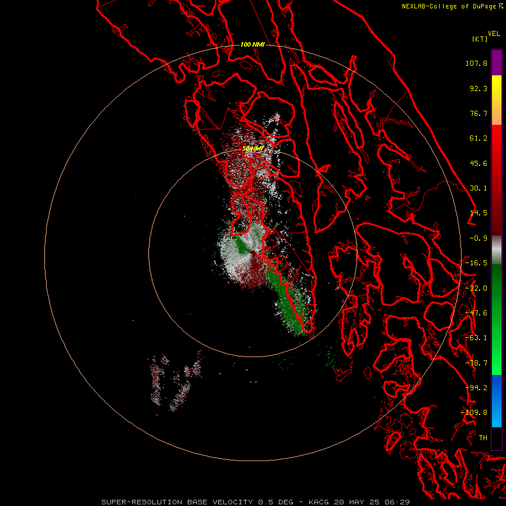Click the 107.8 legend value
Image resolution: width=506 pixels, height=506 pixels.
[476, 63]
